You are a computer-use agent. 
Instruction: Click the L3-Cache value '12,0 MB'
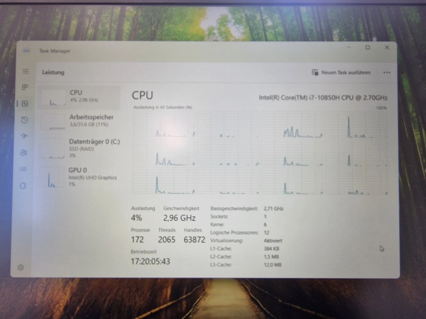pos(273,265)
